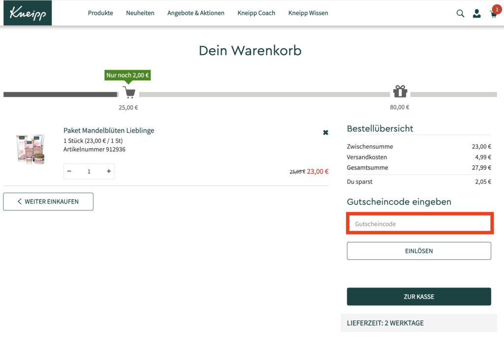Click the 'Lieferzeit: 2 Werktage' text

[385, 323]
